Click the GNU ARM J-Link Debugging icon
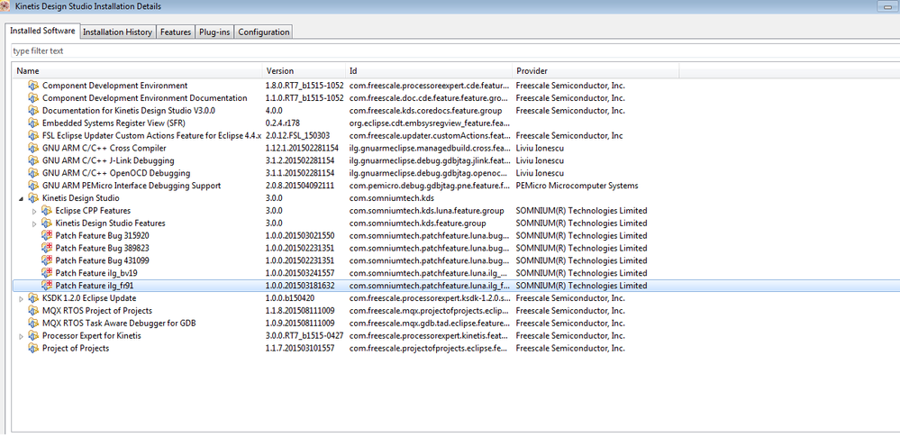This screenshot has width=900, height=438. 33,160
